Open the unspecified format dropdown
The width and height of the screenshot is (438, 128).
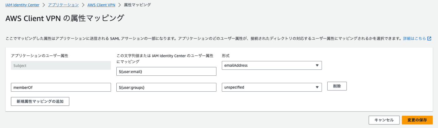coord(272,87)
